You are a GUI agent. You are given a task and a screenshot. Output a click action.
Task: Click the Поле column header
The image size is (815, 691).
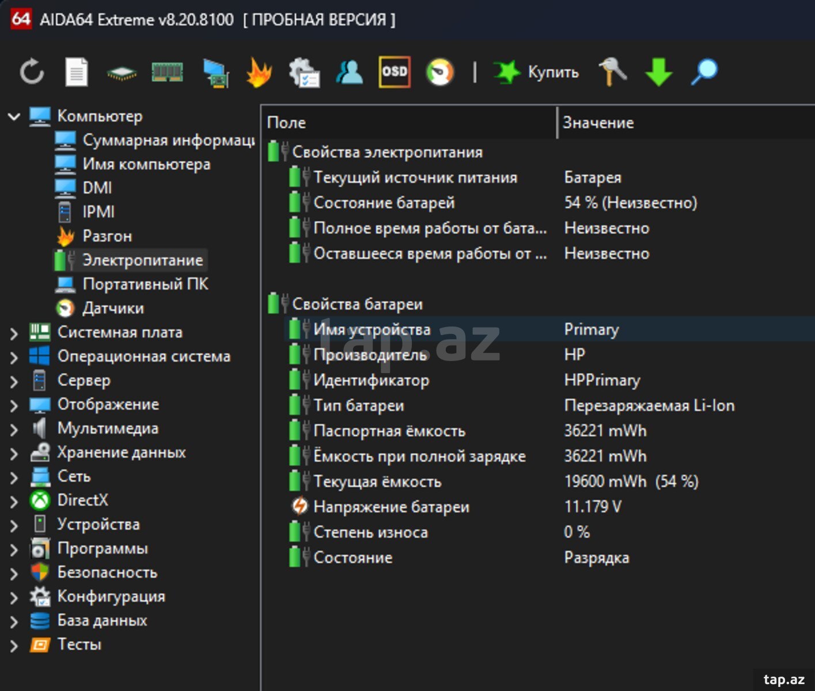[x=410, y=123]
